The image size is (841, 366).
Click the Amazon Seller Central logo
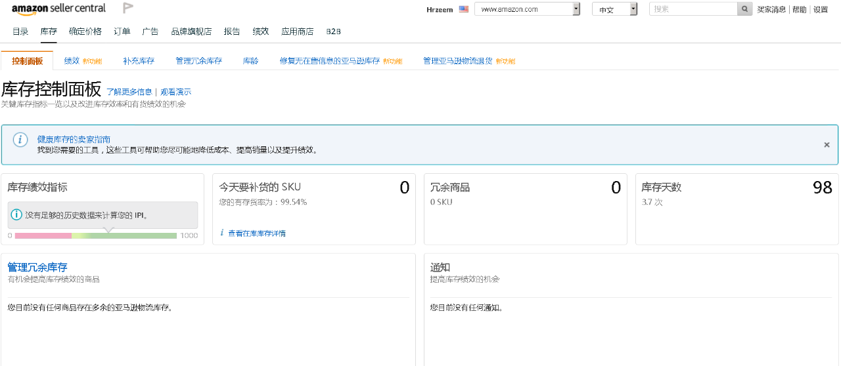click(58, 9)
